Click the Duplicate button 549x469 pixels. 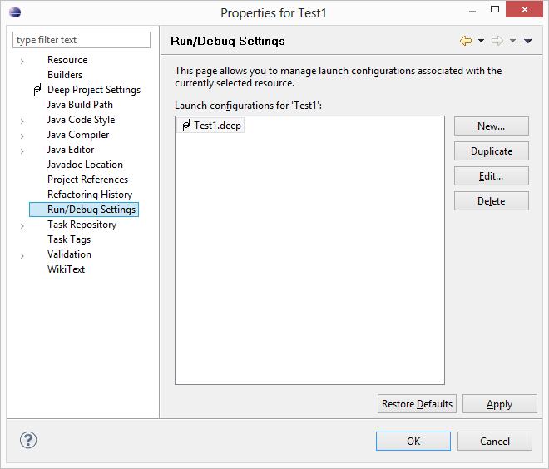pos(491,151)
